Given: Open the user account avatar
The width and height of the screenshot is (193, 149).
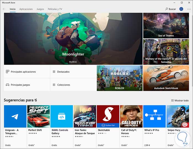Looking at the screenshot, I should [181, 9].
